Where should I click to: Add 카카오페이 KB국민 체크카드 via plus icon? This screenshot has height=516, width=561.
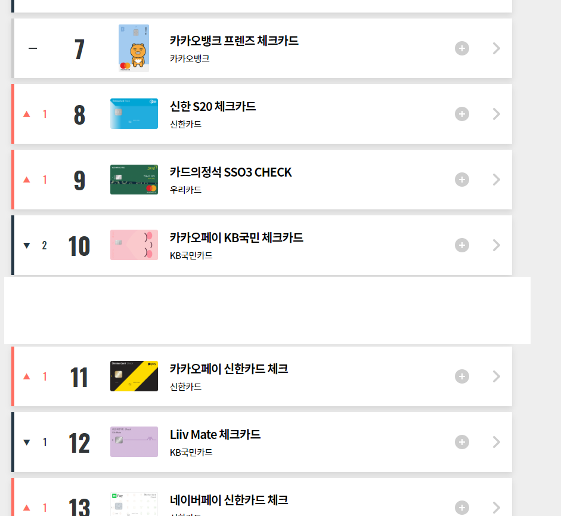(x=462, y=245)
